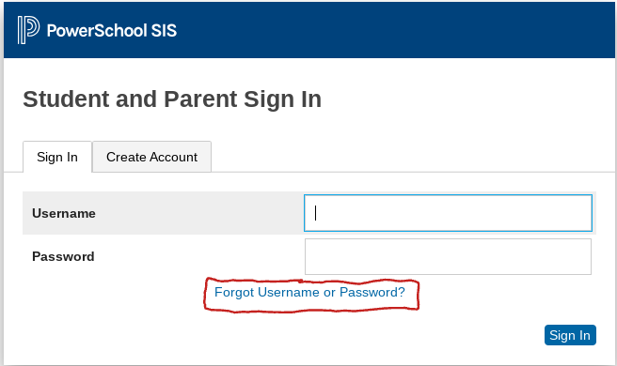617x366 pixels.
Task: Focus the Password input field
Action: 448,256
